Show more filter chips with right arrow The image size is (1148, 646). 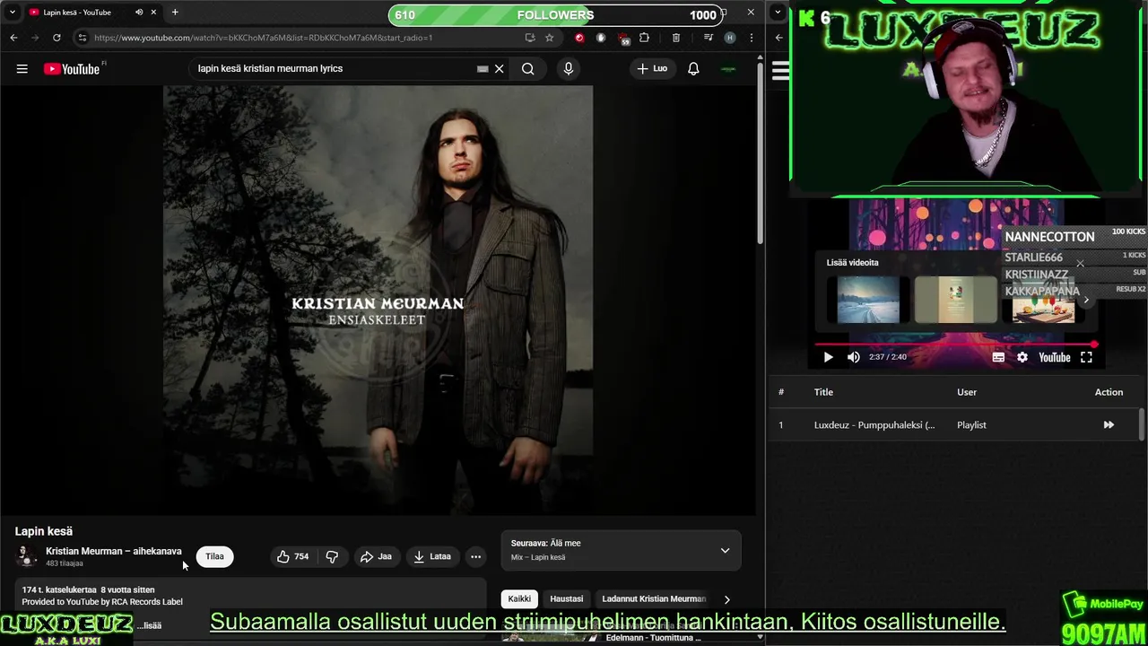727,598
